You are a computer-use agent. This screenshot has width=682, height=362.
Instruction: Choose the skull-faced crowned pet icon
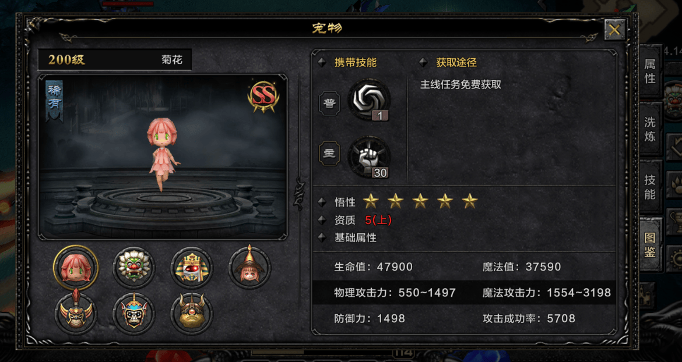(133, 313)
